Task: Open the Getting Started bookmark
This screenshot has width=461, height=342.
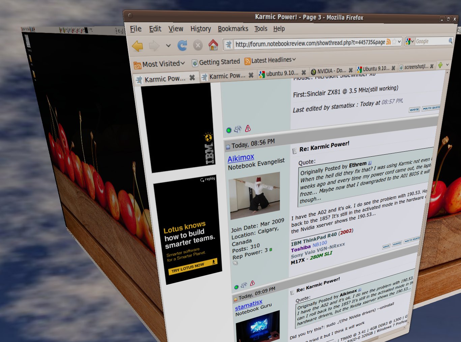Action: (216, 62)
